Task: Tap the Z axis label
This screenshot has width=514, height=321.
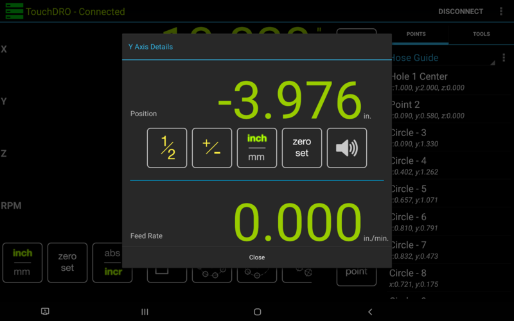Action: [x=4, y=153]
